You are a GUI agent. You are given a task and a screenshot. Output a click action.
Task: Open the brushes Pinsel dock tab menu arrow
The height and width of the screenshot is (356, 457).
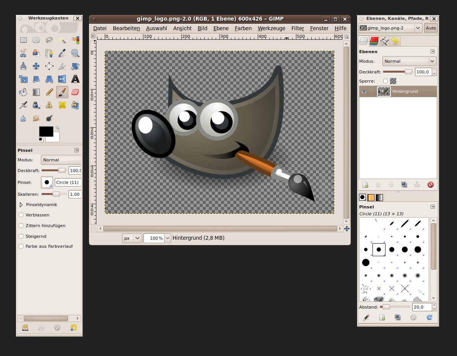click(433, 206)
